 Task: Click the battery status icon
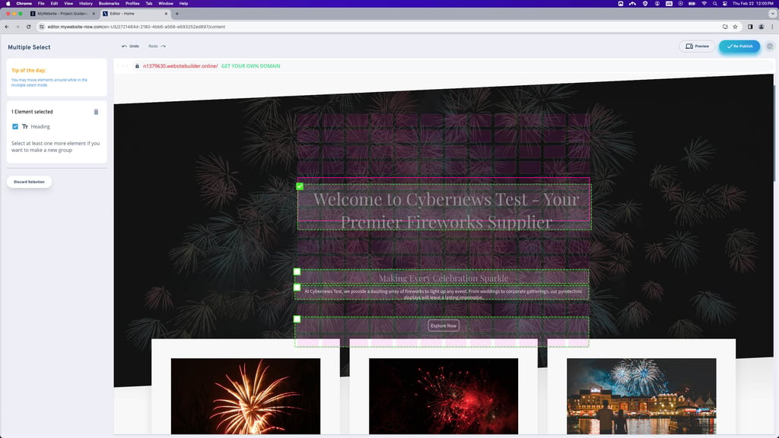pos(692,4)
